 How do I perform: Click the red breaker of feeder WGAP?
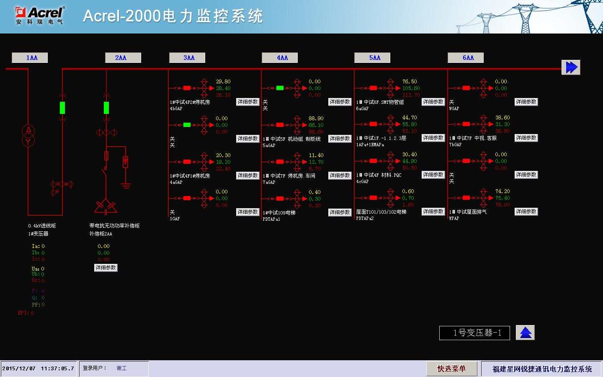pyautogui.click(x=466, y=88)
